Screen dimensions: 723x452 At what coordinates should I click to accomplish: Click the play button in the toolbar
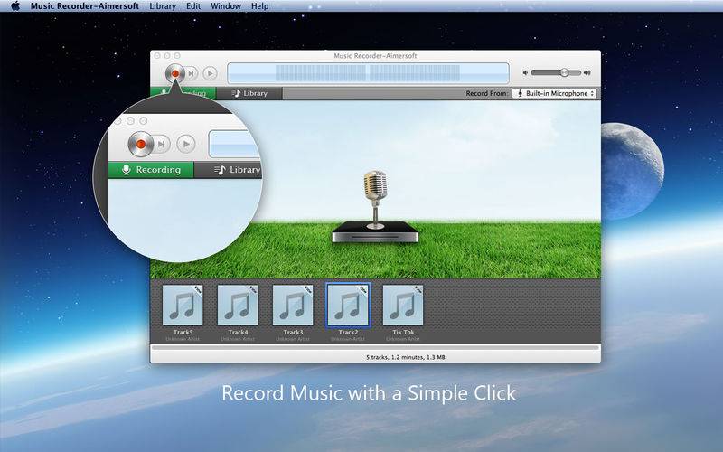(x=210, y=73)
